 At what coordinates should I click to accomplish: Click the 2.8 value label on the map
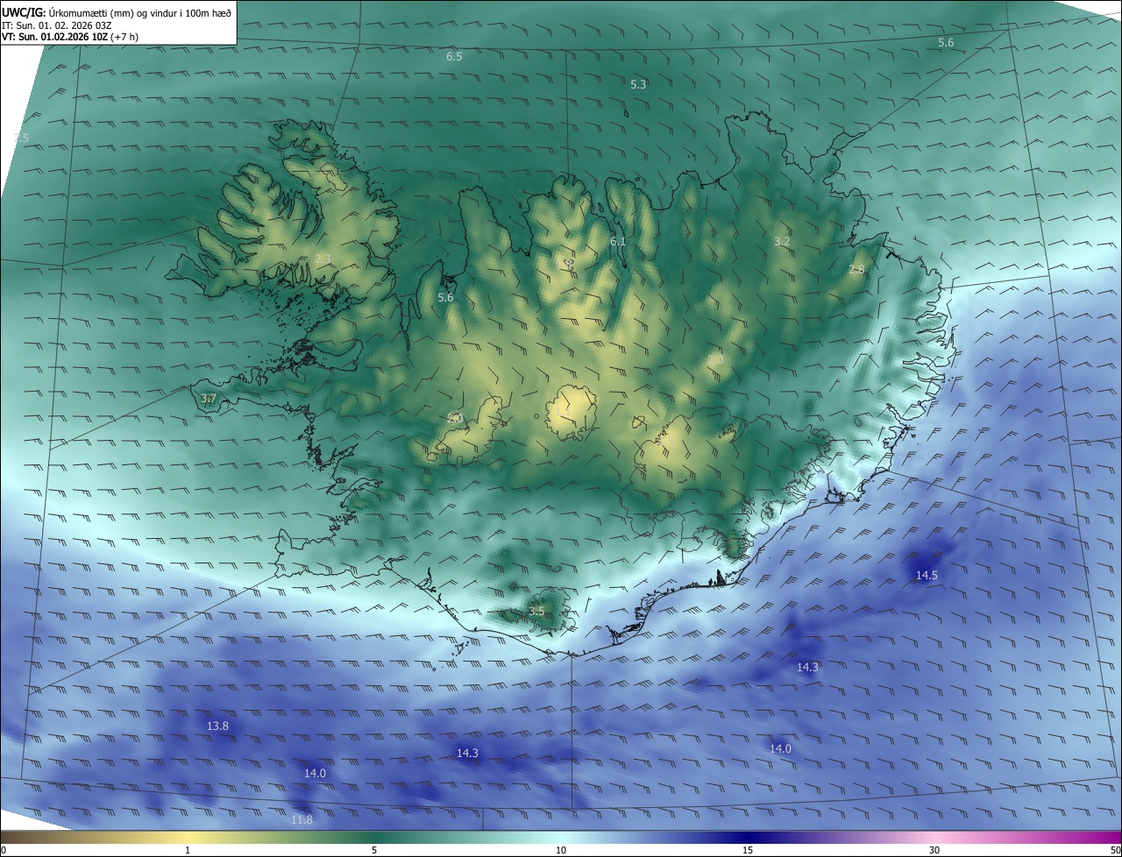click(x=856, y=270)
